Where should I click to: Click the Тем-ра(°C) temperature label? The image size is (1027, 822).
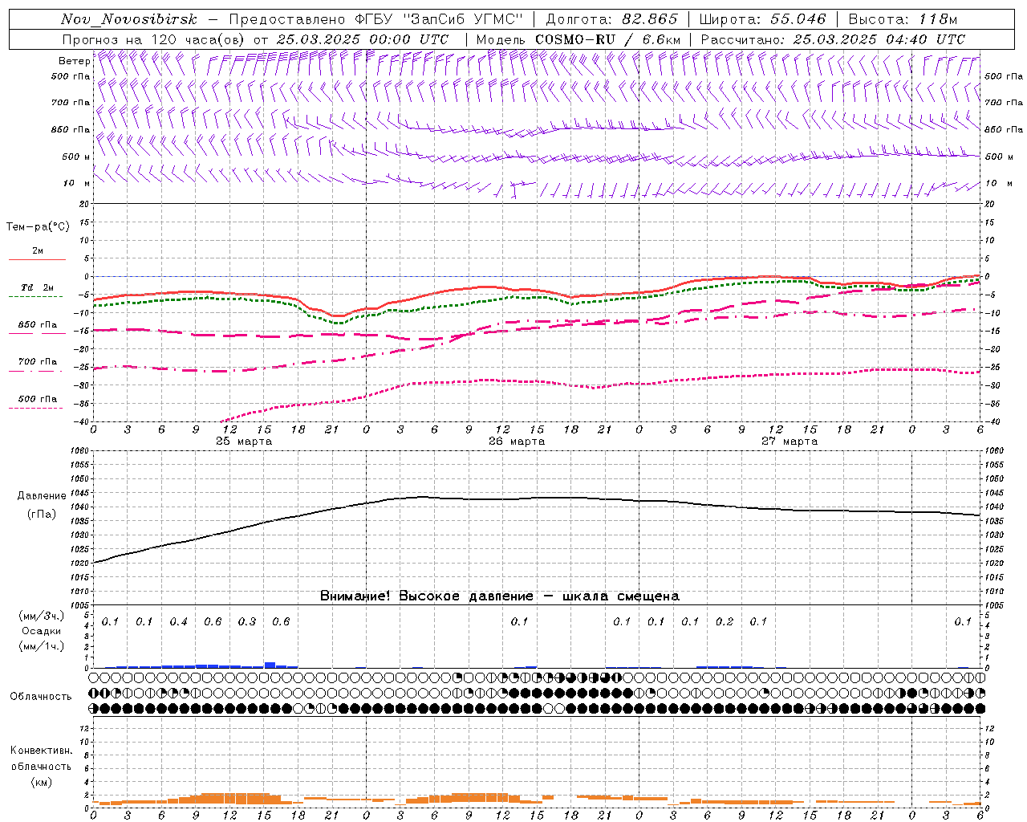coord(38,227)
